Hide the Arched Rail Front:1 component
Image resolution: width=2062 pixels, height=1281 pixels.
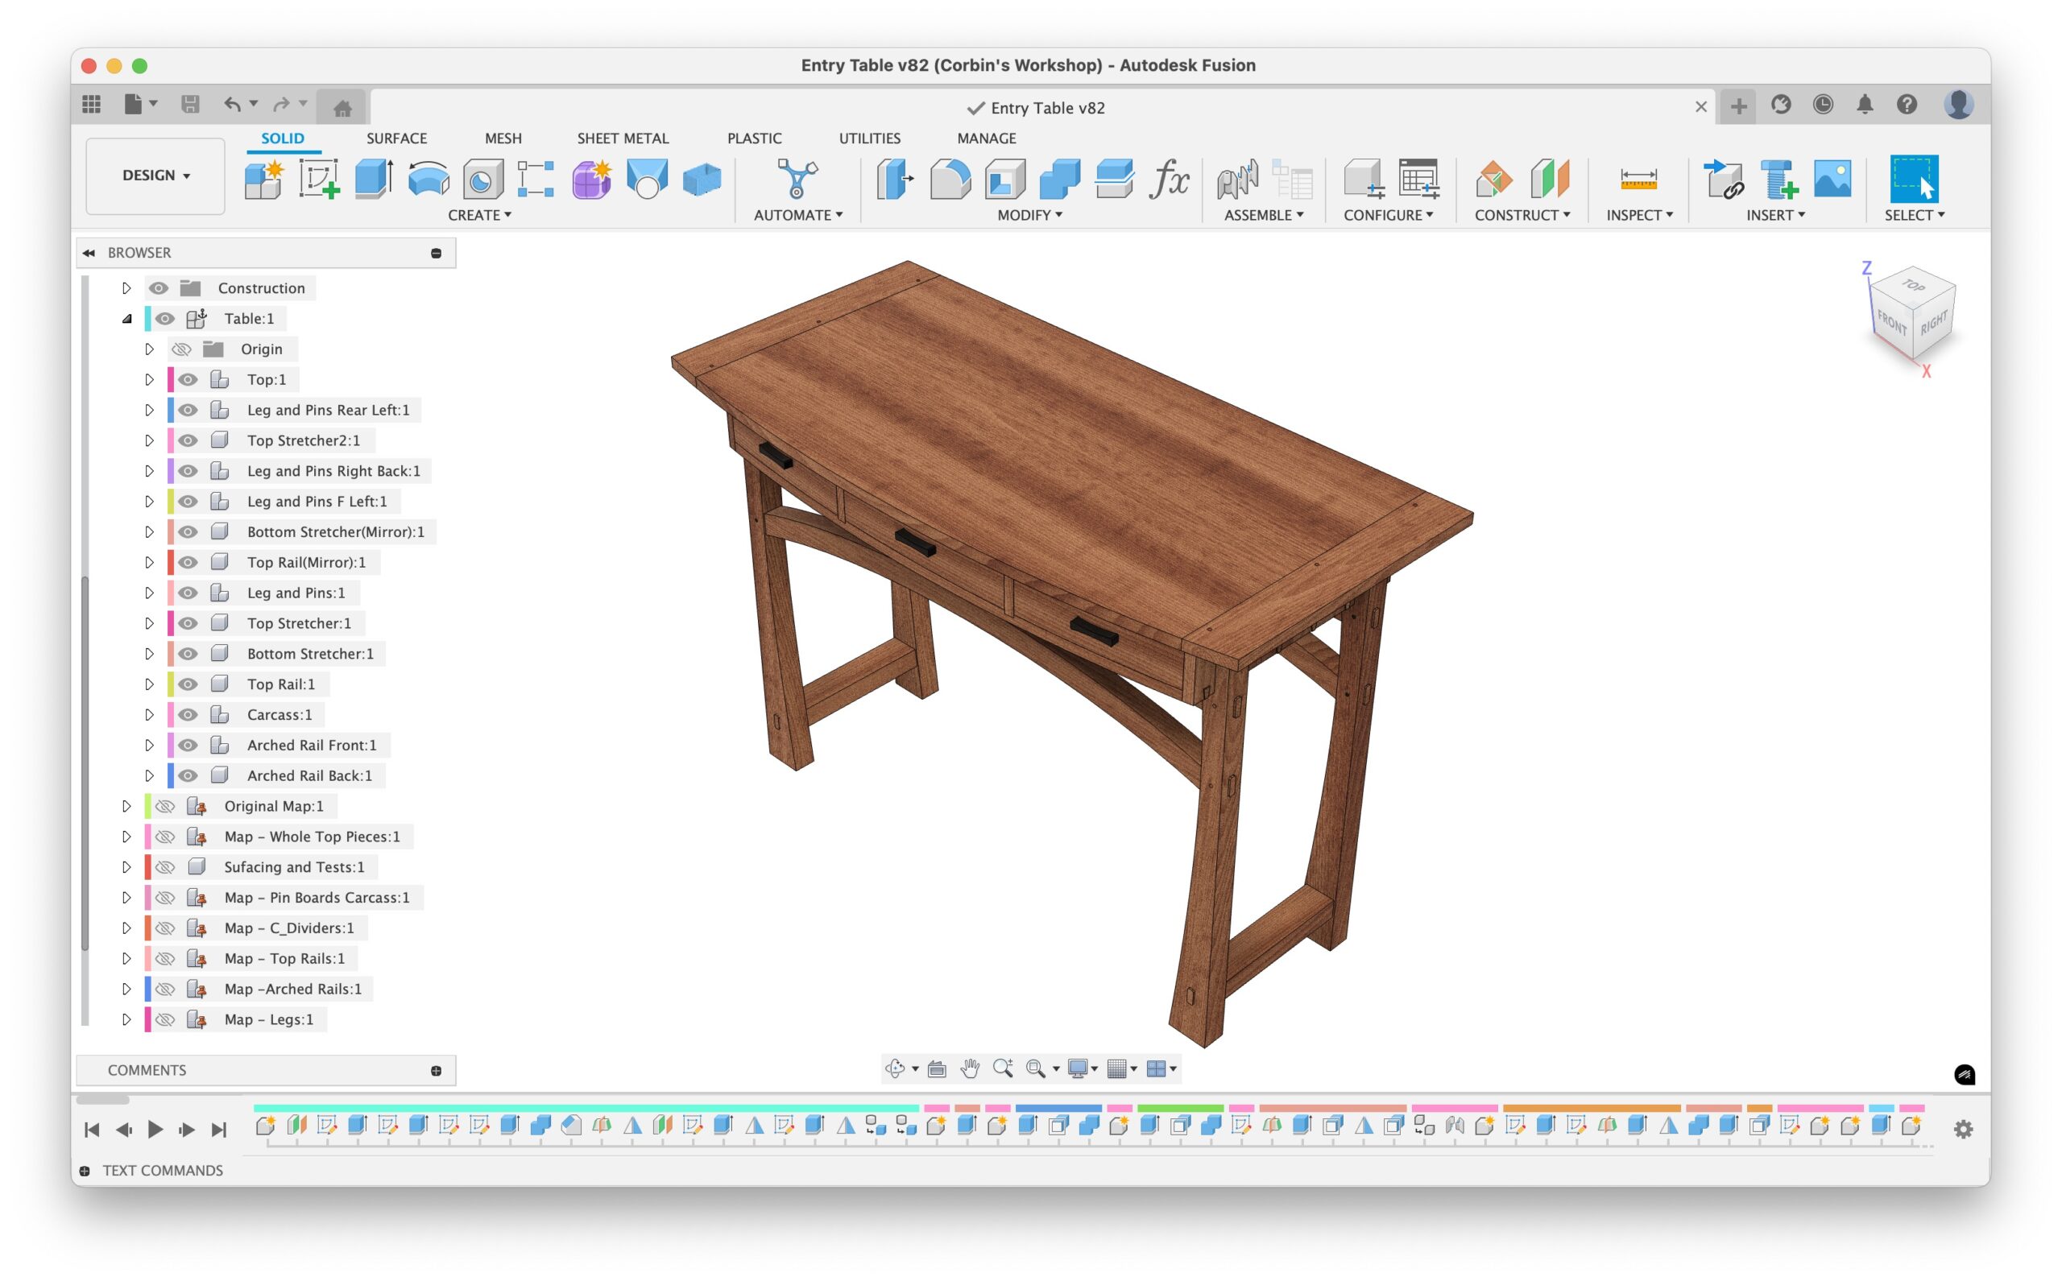pos(188,746)
